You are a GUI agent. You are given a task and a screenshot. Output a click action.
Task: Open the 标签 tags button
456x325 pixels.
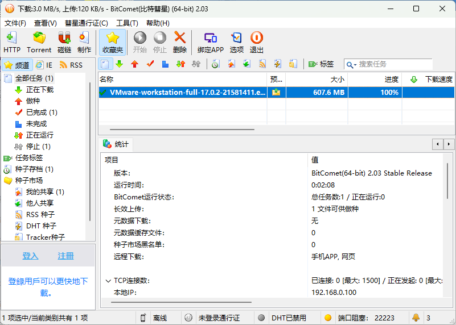point(321,64)
